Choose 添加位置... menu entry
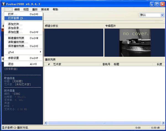This screenshot has height=131, width=166. (24, 32)
